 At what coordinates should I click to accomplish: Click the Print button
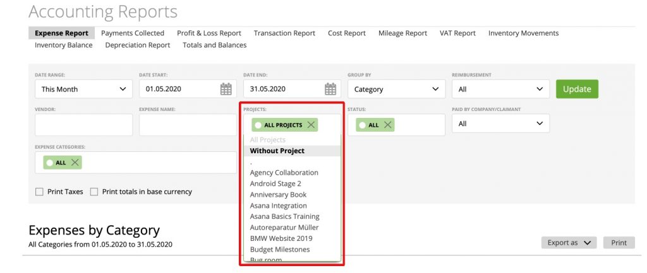click(x=619, y=243)
